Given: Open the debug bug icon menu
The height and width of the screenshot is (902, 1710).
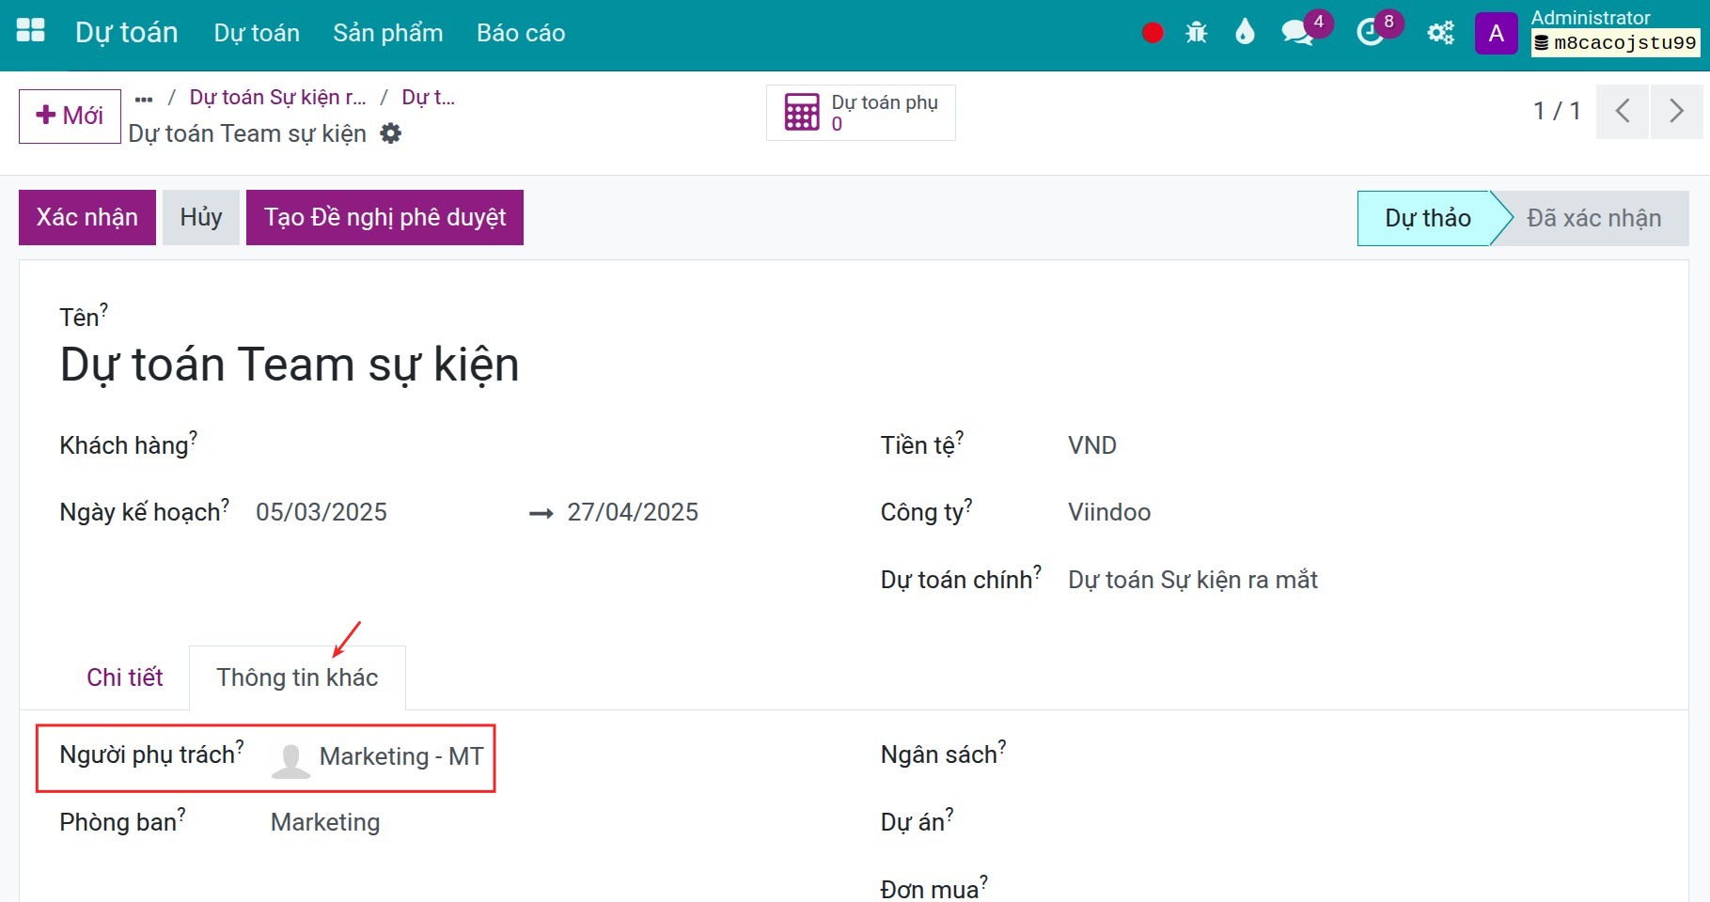Looking at the screenshot, I should 1197,33.
